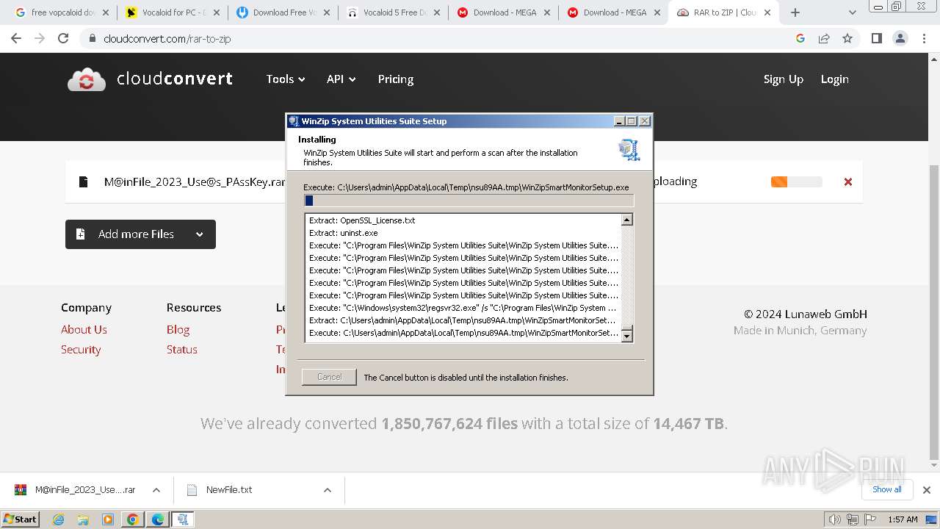Switch to Chrome on the taskbar
The height and width of the screenshot is (529, 940).
133,519
